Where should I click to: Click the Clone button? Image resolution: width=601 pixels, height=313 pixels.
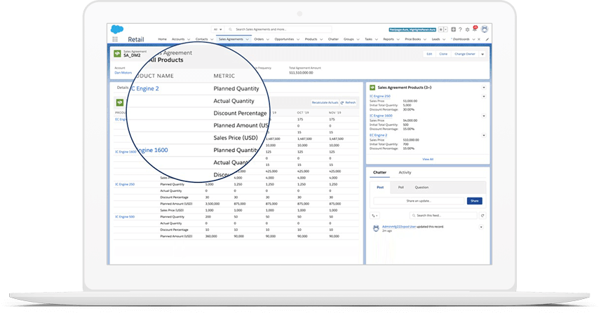[443, 54]
